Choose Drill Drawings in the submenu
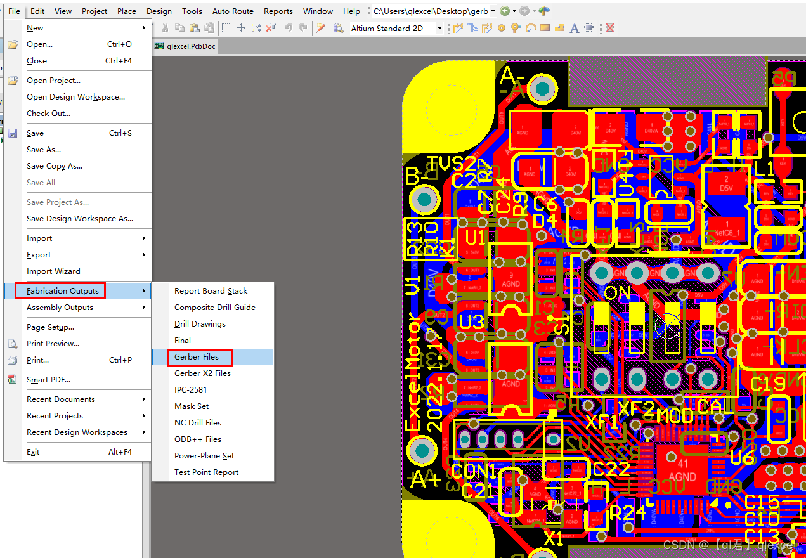Viewport: 806px width, 558px height. [x=212, y=324]
